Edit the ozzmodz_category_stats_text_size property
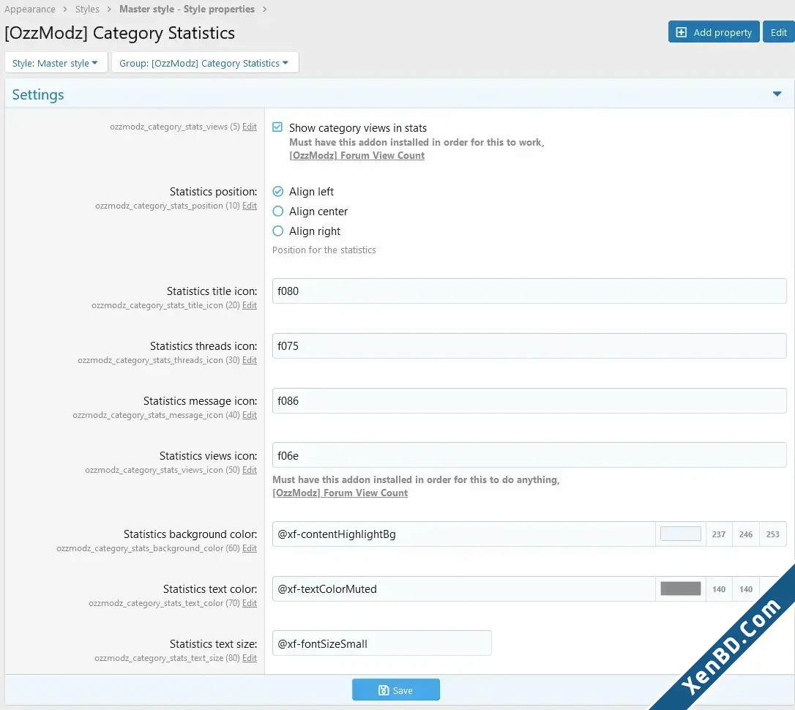795x710 pixels. [x=250, y=658]
